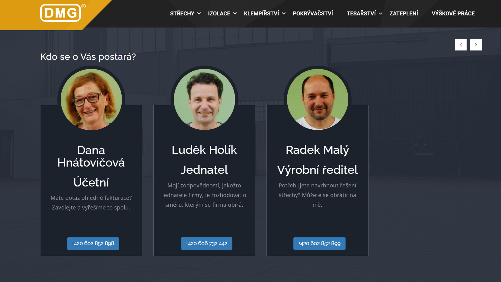The image size is (501, 282).
Task: Click Dana Hnátovičová's profile photo
Action: 91,99
